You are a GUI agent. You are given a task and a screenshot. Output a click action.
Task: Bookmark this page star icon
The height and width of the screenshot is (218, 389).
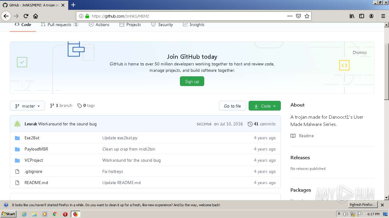pyautogui.click(x=307, y=16)
